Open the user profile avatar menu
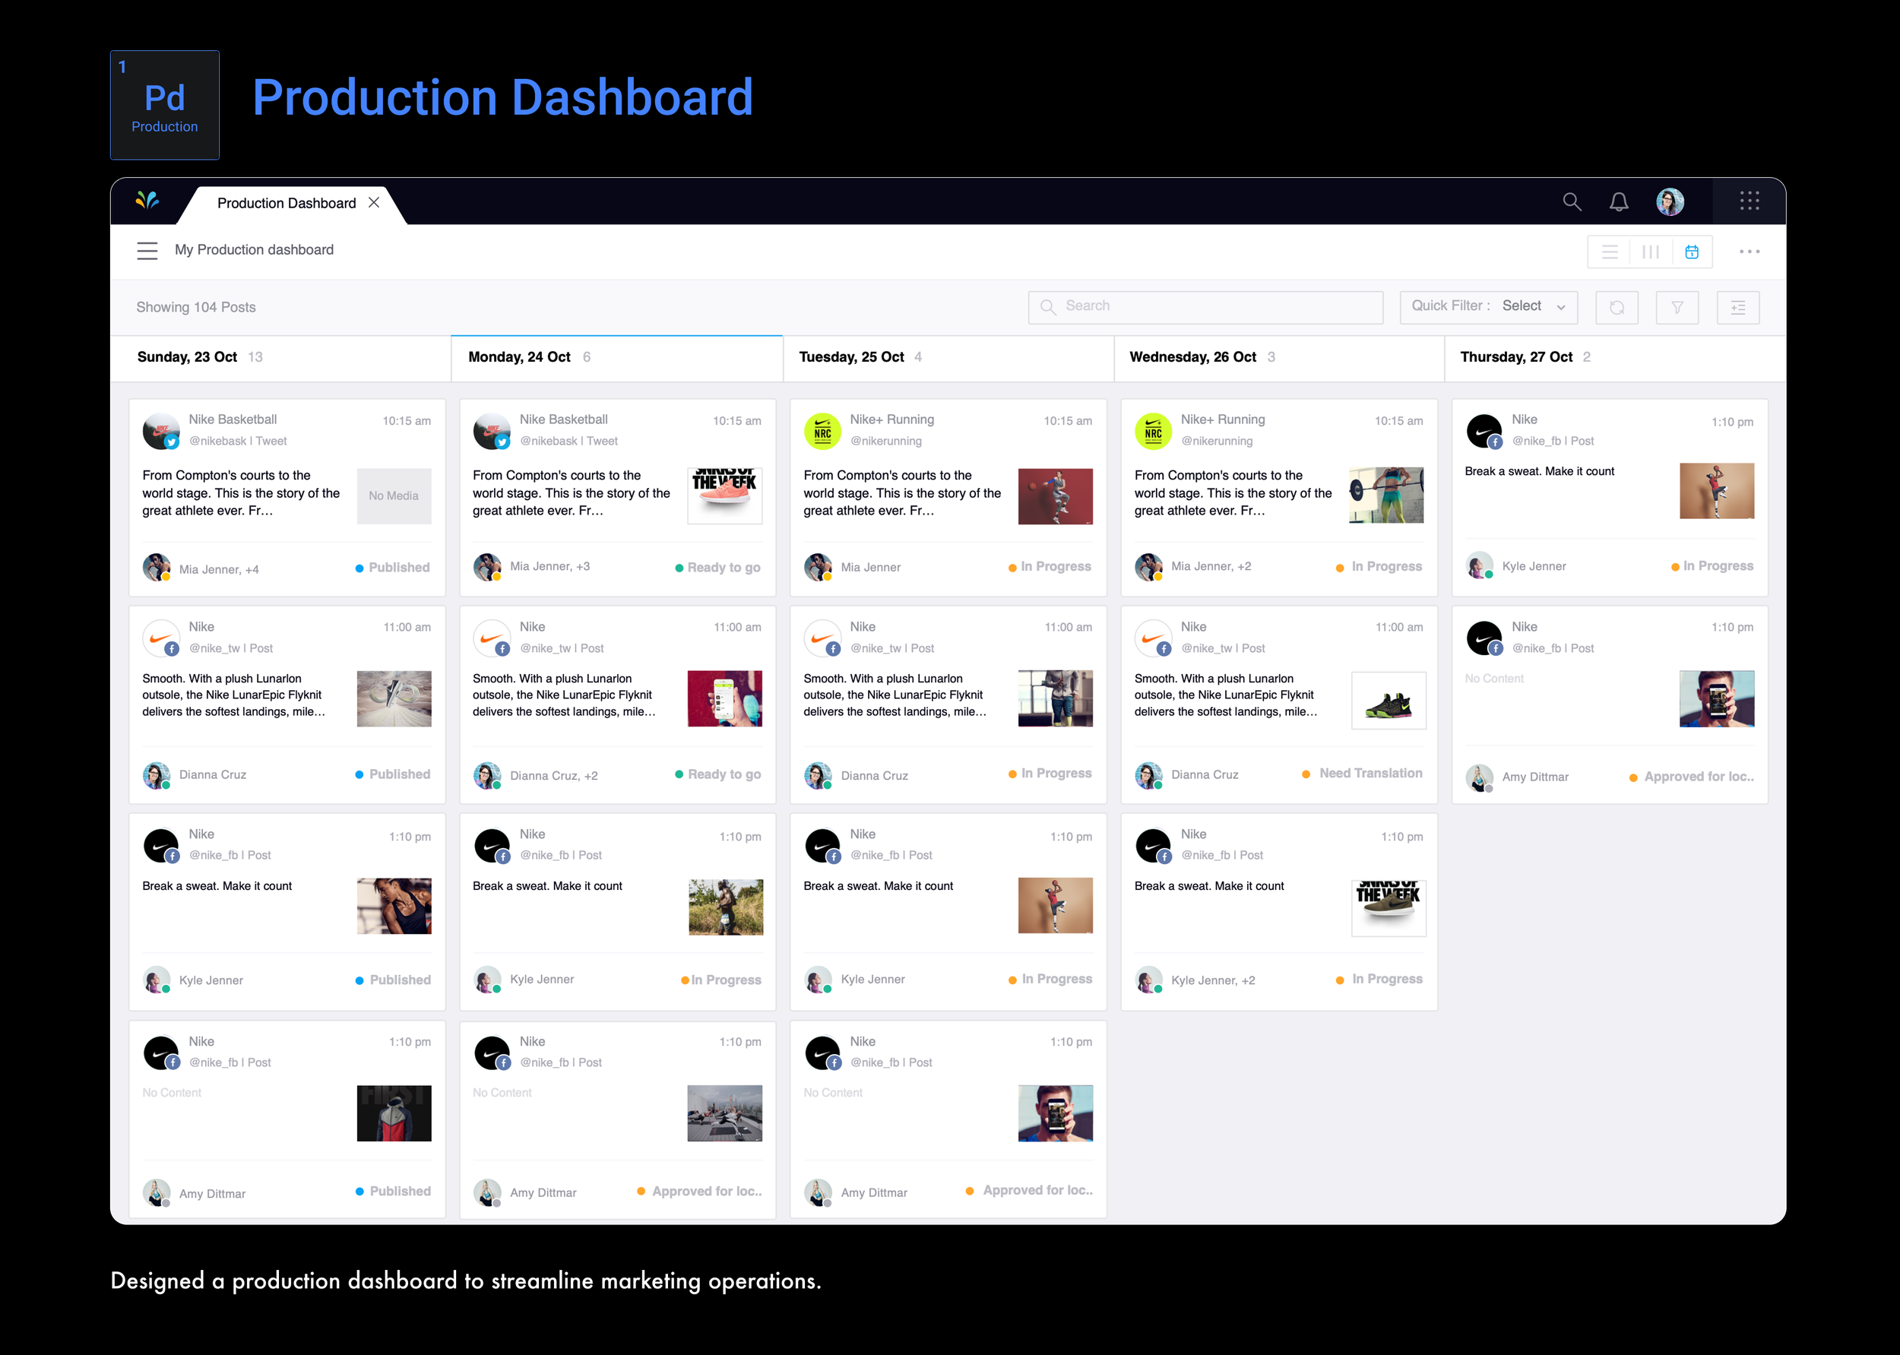 pyautogui.click(x=1669, y=202)
